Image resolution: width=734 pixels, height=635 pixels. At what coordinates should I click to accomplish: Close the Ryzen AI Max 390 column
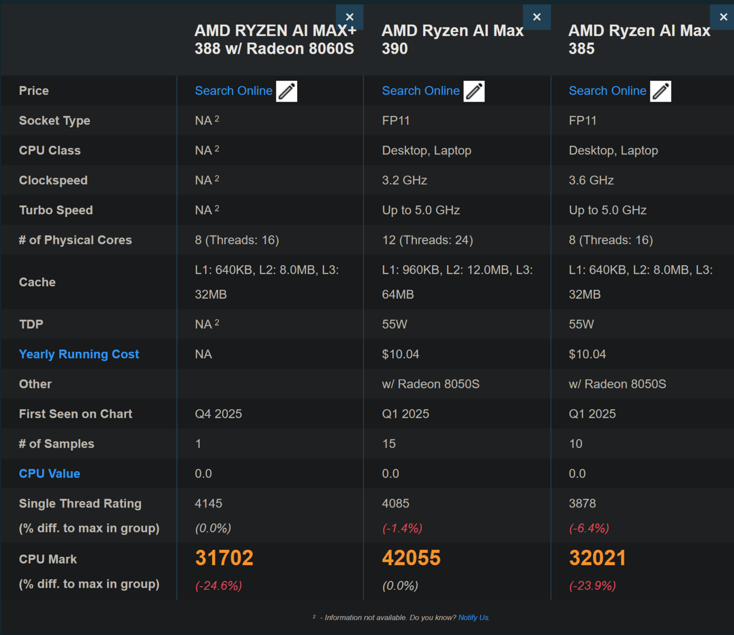[536, 17]
